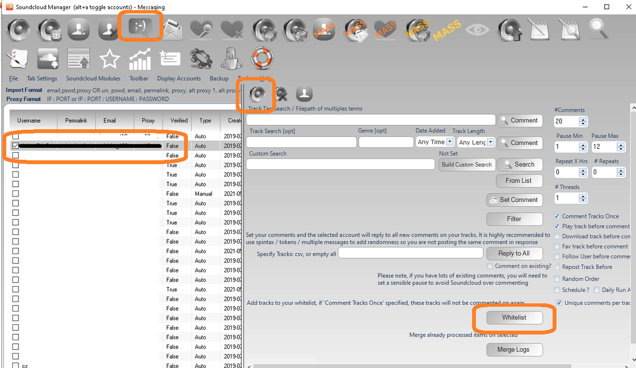Enable Download track before comment
Viewport: 636px width, 368px height.
557,237
